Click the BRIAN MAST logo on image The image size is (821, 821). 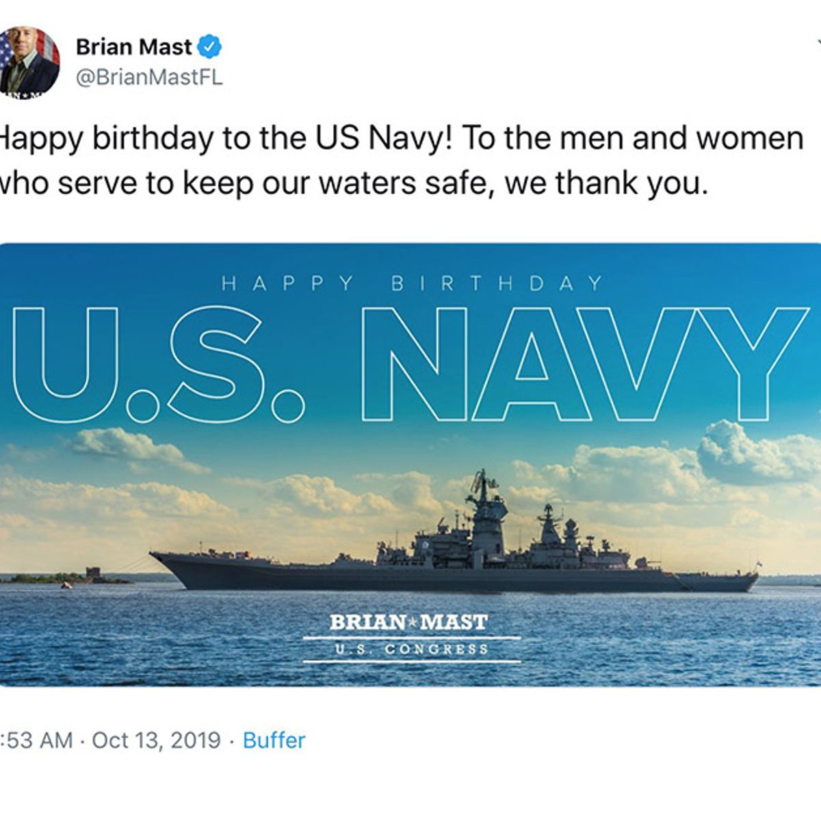click(x=409, y=623)
